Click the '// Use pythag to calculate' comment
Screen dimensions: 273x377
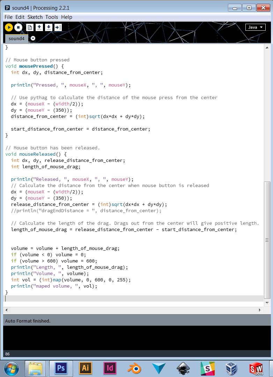[114, 98]
